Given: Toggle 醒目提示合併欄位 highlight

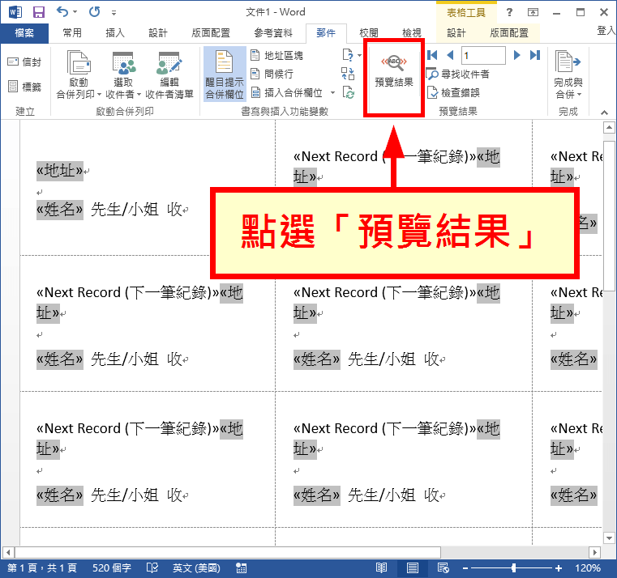Looking at the screenshot, I should pyautogui.click(x=225, y=74).
